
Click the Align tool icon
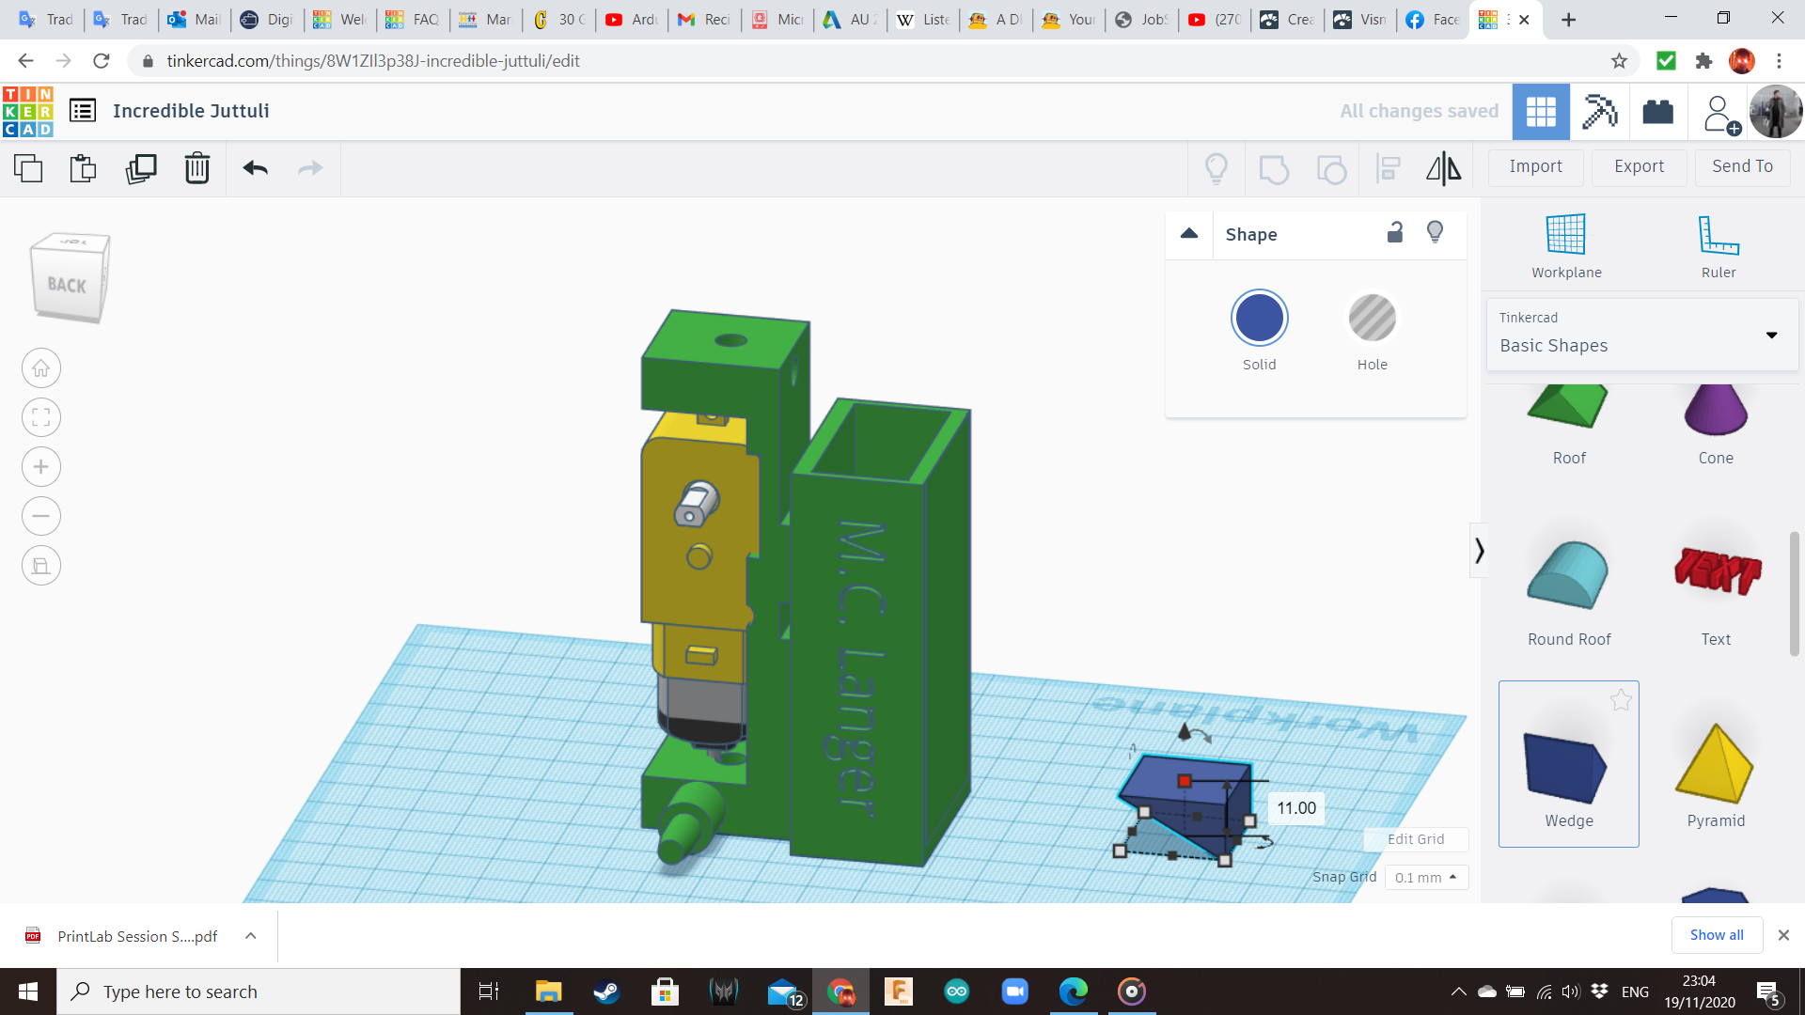pos(1389,168)
